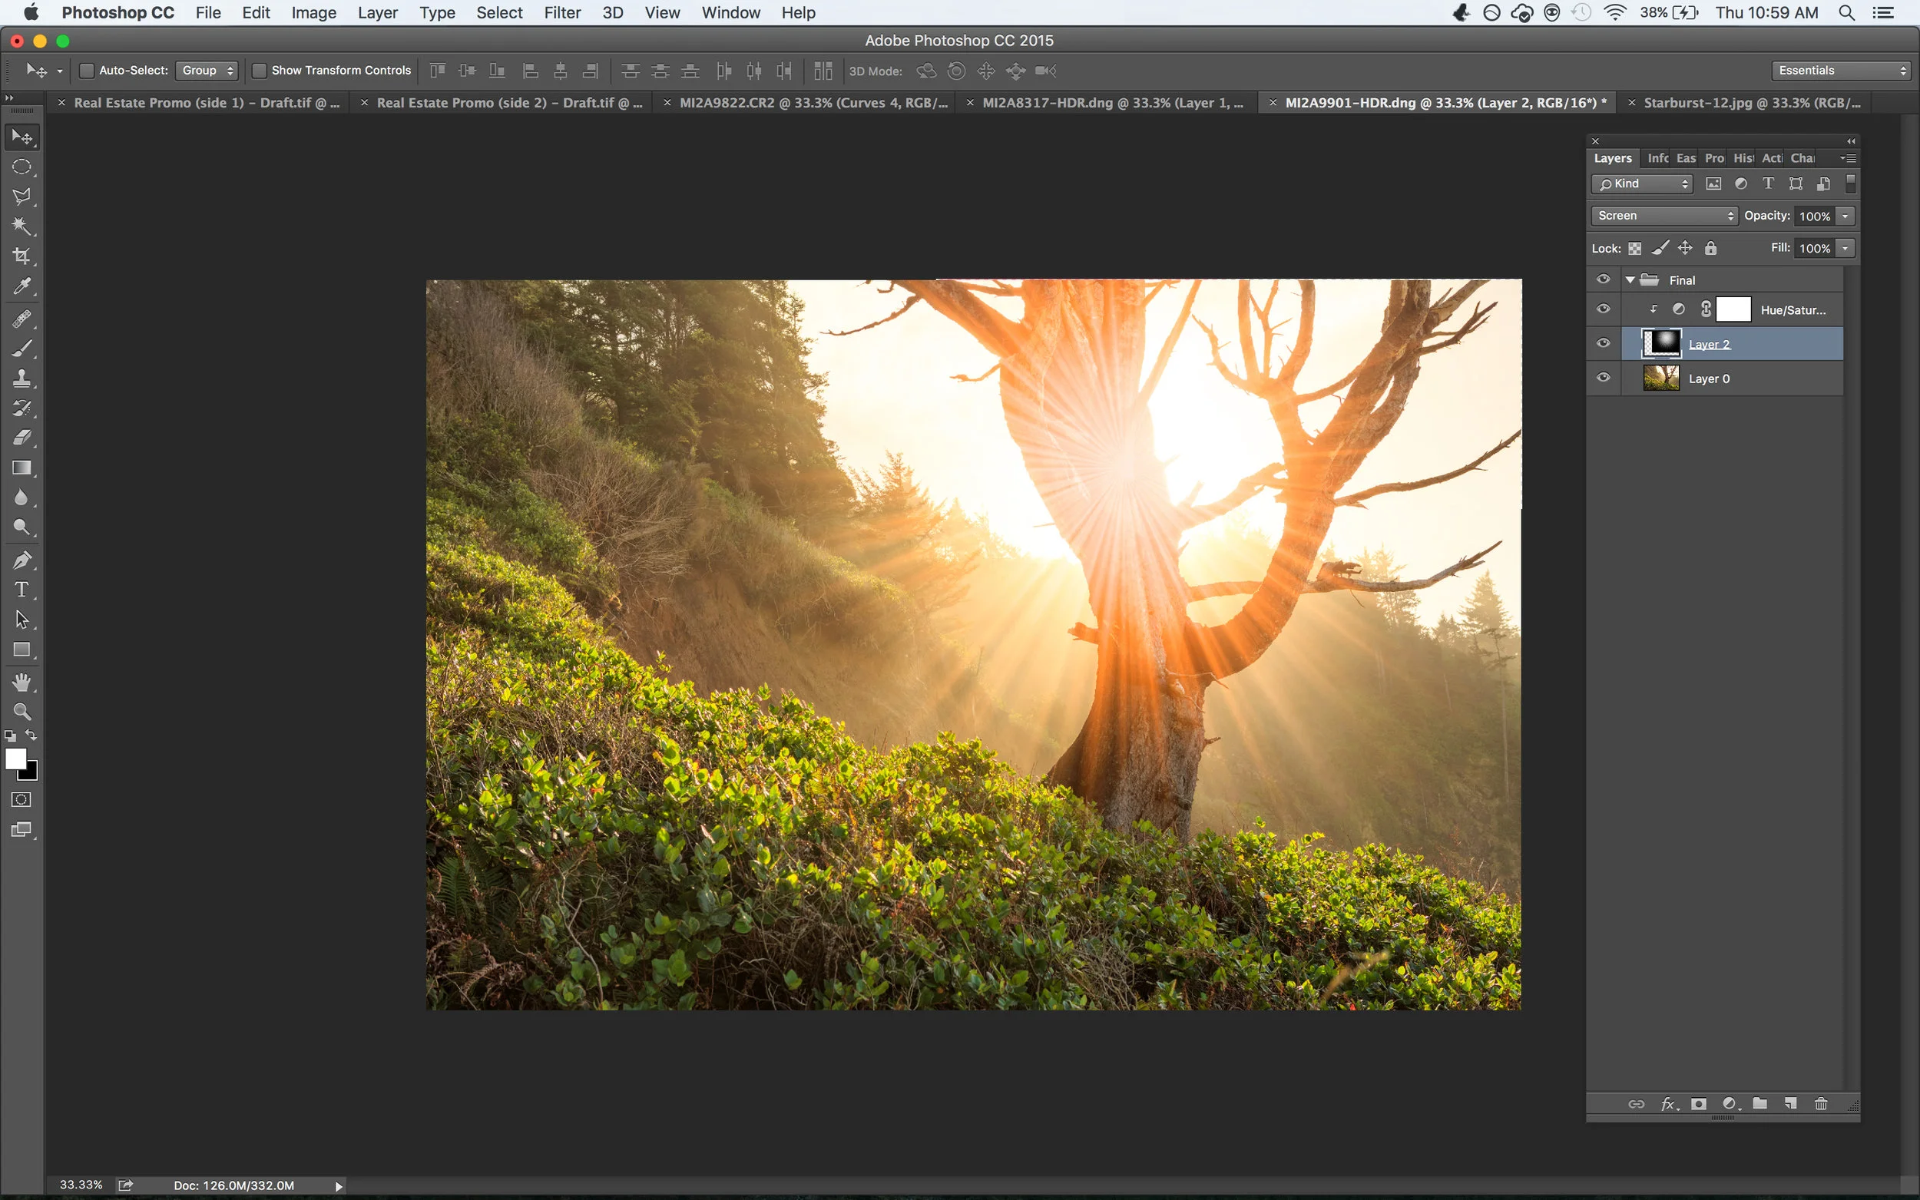This screenshot has height=1200, width=1920.
Task: Select the History Brush tool
Action: tap(22, 408)
